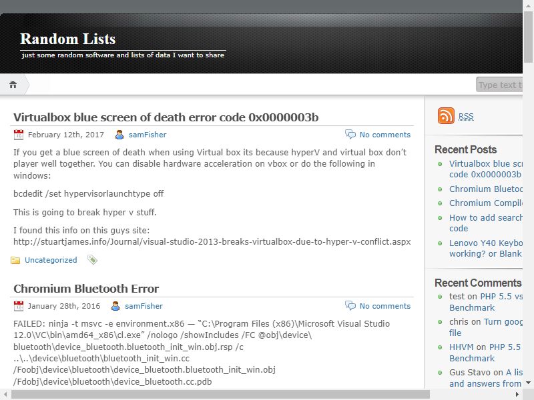
Task: Open recent post How to add search code
Action: (x=486, y=223)
